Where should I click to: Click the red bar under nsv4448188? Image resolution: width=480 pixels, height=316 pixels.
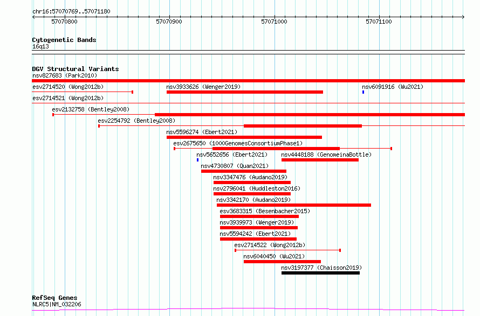320,160
